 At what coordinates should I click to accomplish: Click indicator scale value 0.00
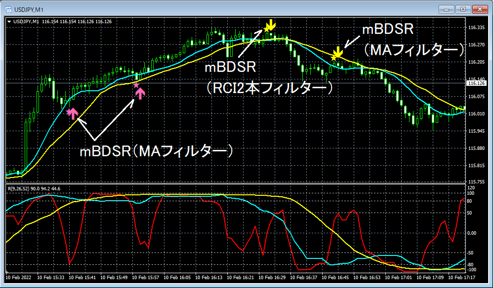(x=472, y=233)
